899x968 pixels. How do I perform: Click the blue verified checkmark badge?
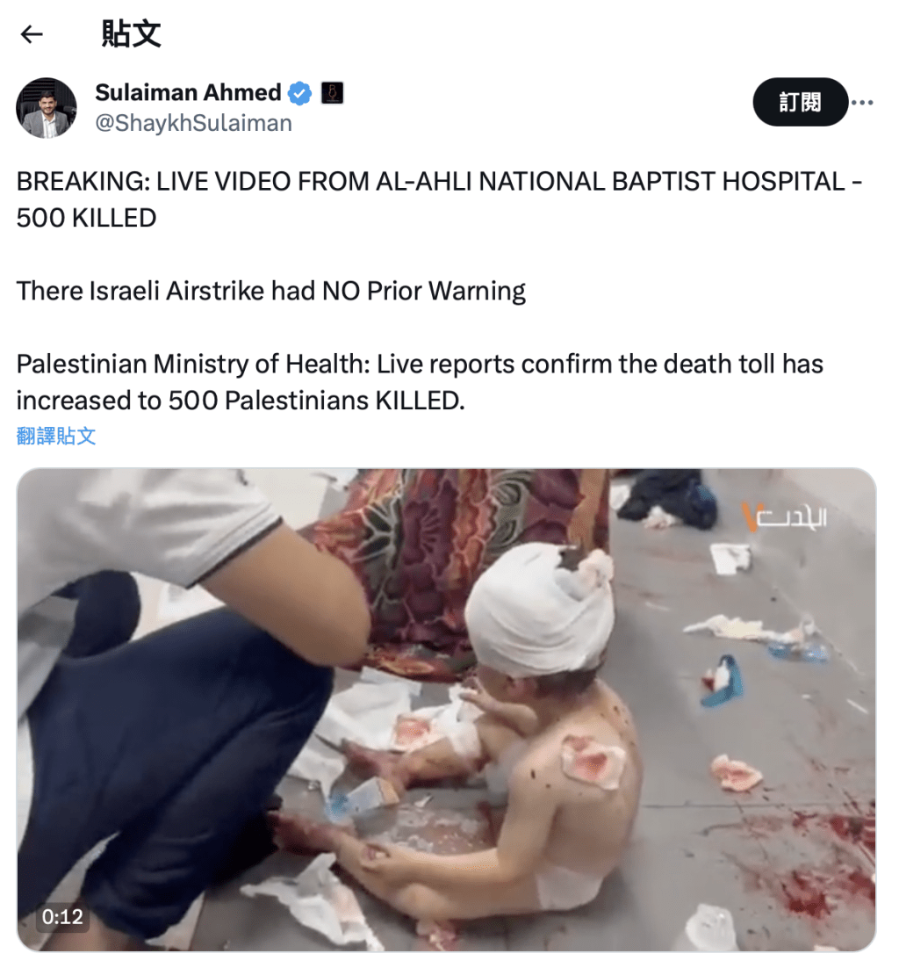300,93
